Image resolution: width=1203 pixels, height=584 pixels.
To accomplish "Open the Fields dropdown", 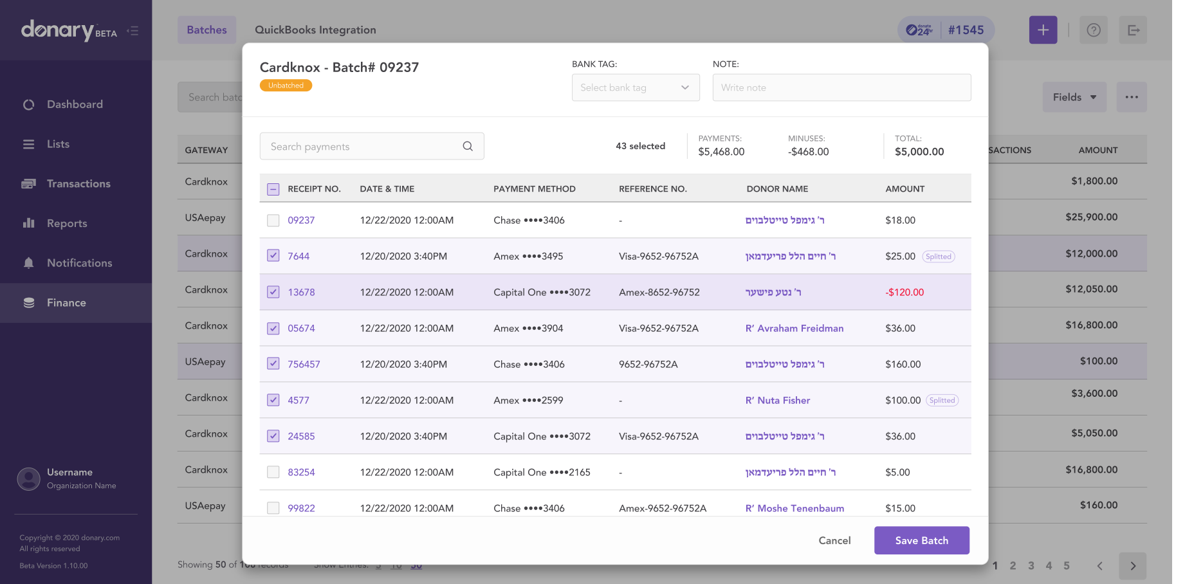I will (x=1074, y=97).
